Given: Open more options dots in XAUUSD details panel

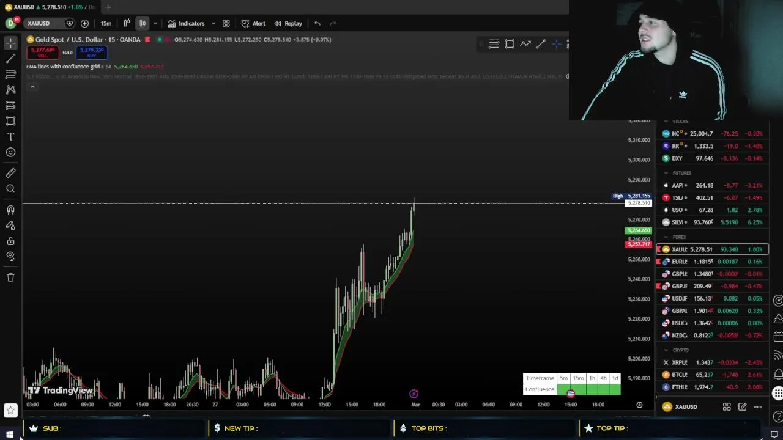Looking at the screenshot, I should [x=758, y=407].
